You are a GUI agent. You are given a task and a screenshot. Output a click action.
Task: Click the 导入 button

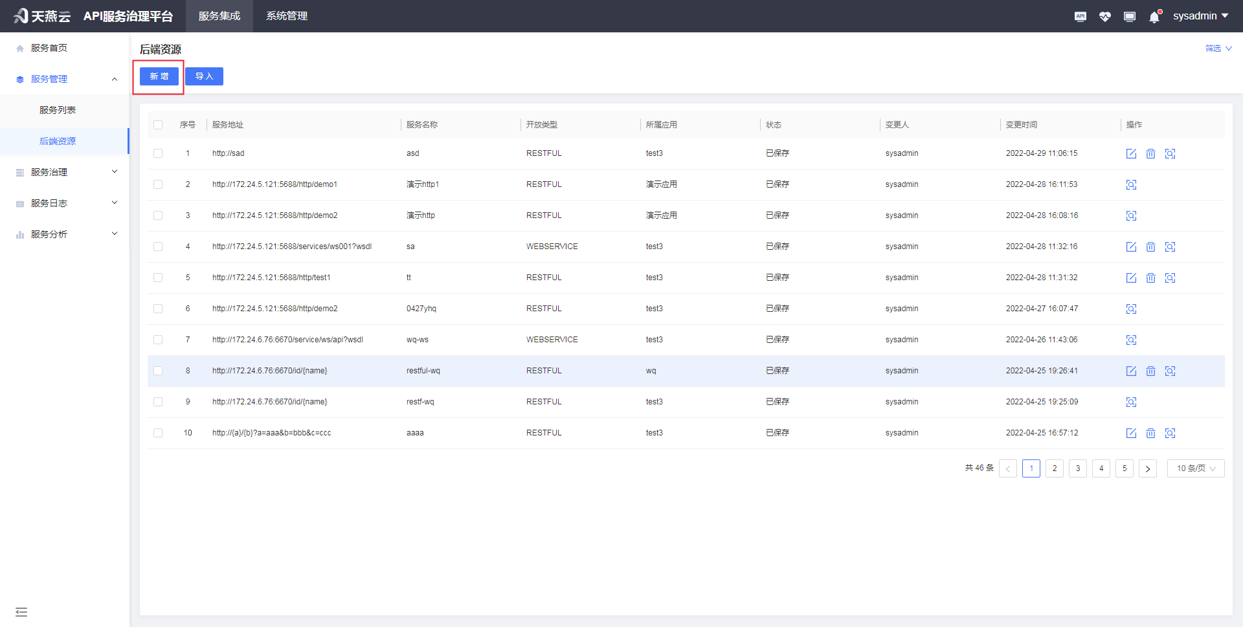204,76
